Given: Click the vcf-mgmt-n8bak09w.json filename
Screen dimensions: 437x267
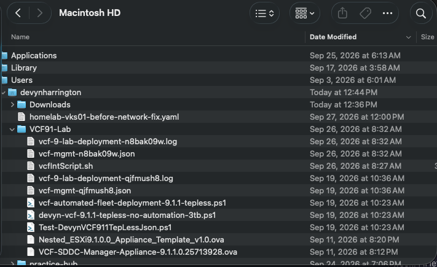Looking at the screenshot, I should tap(87, 153).
